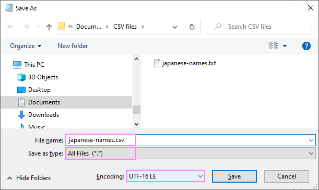Screen dimensions: 319x190
Task: Click the Notepad icon in title bar
Action: click(9, 8)
